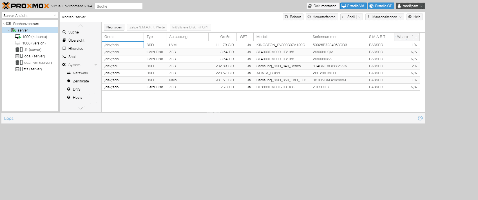Image resolution: width=478 pixels, height=200 pixels.
Task: Open Zertifikate settings entry
Action: 80,81
